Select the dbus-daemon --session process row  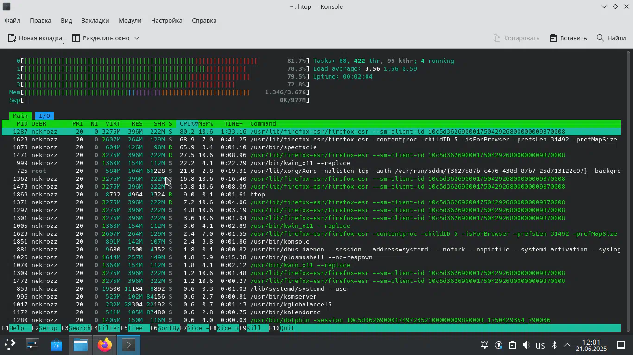311,249
